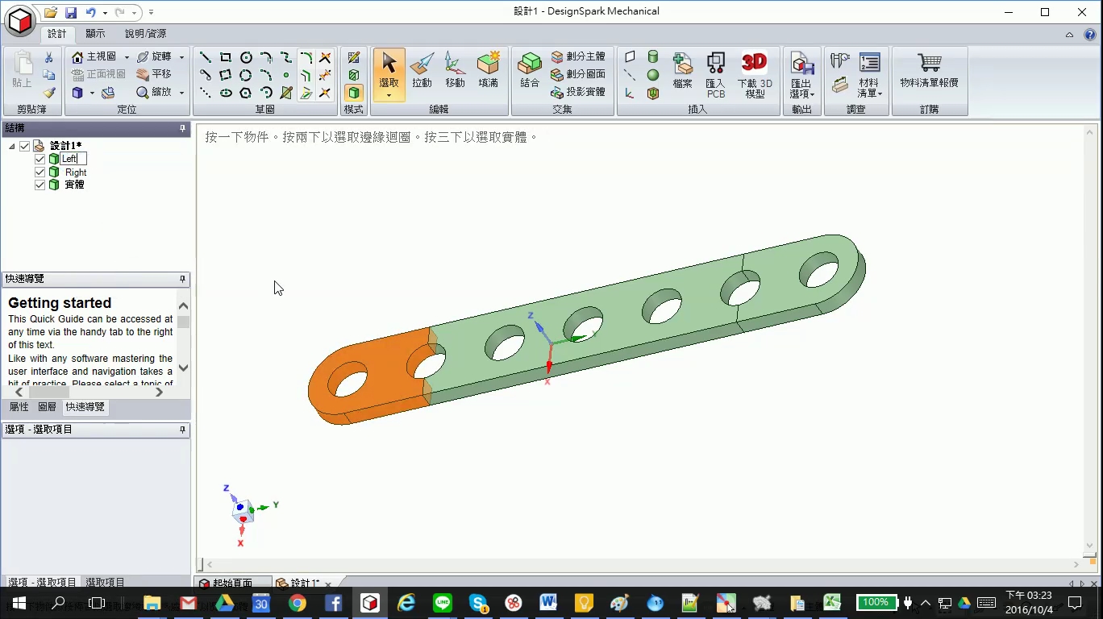
Task: Switch to Section mode icon
Action: pos(354,75)
